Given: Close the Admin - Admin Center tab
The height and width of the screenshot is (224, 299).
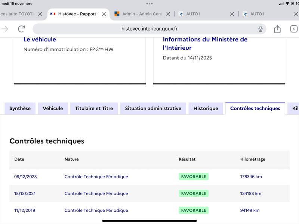Looking at the screenshot, I should (x=168, y=14).
